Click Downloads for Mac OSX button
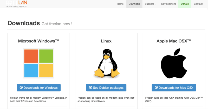Screen dimensions: 208x109 [174, 87]
